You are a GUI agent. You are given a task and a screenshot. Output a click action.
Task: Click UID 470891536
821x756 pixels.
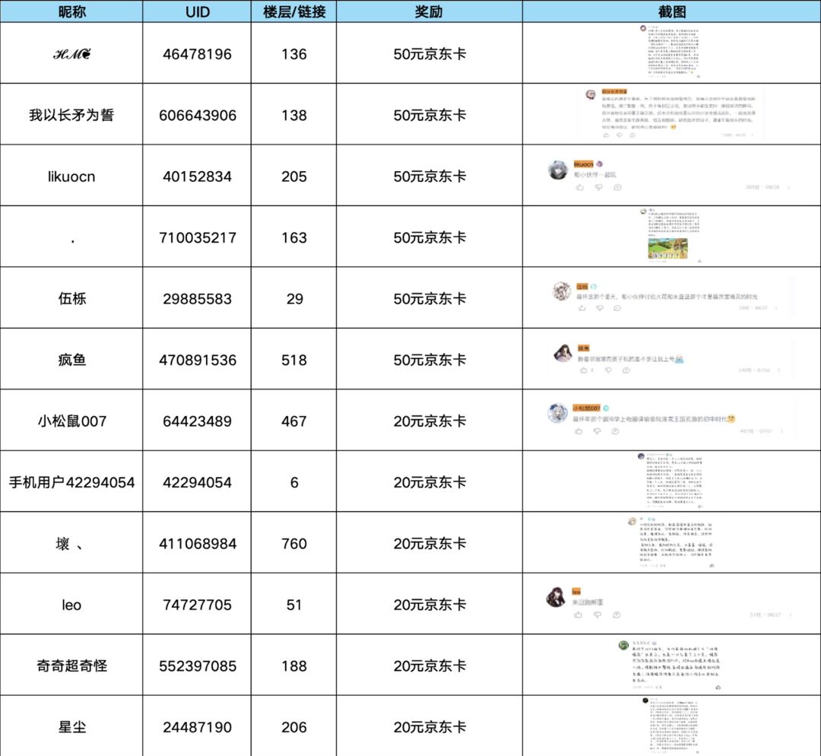click(198, 361)
